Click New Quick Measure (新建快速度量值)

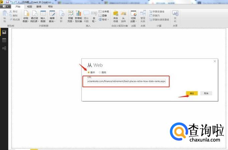click(159, 20)
